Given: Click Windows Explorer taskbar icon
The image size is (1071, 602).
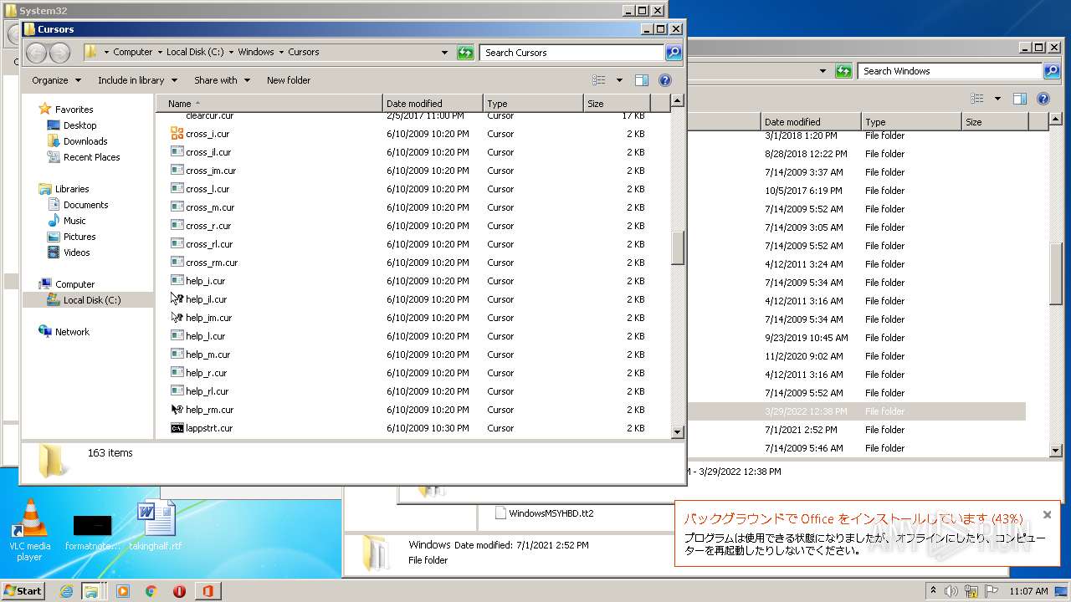Looking at the screenshot, I should coord(91,591).
